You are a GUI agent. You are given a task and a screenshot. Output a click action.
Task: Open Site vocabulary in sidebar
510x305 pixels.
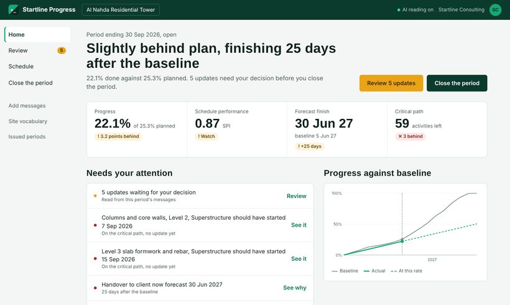tap(27, 121)
